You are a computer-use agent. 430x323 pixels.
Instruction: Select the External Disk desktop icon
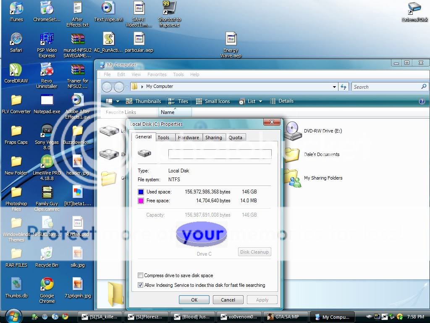tap(414, 11)
